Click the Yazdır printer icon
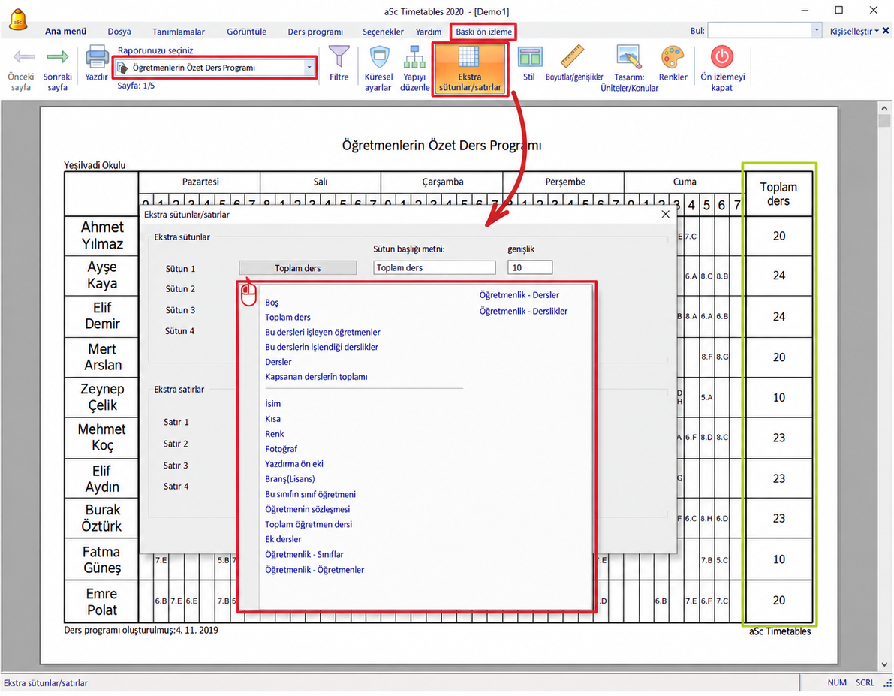The image size is (894, 696). 97,57
